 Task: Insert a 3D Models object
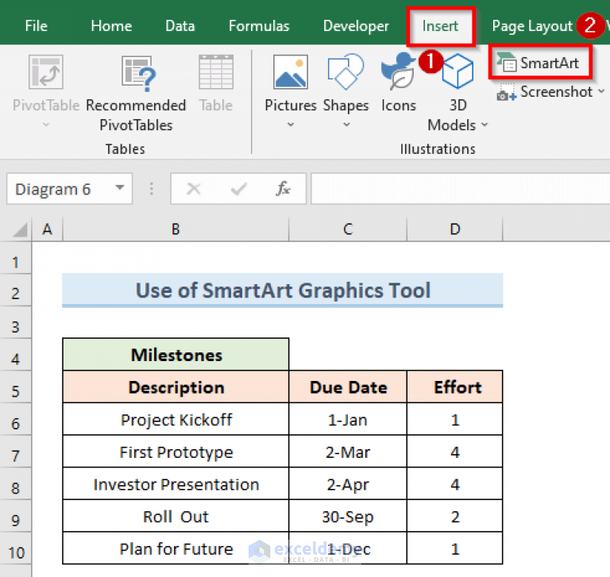(x=457, y=73)
